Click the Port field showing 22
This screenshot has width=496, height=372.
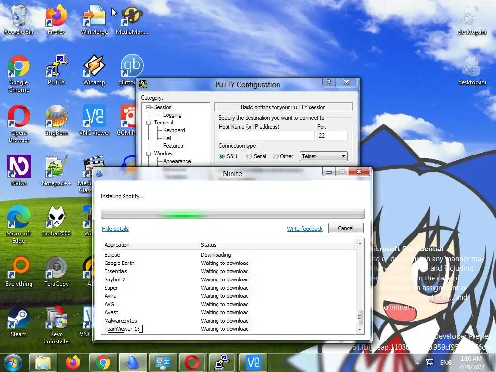point(332,136)
